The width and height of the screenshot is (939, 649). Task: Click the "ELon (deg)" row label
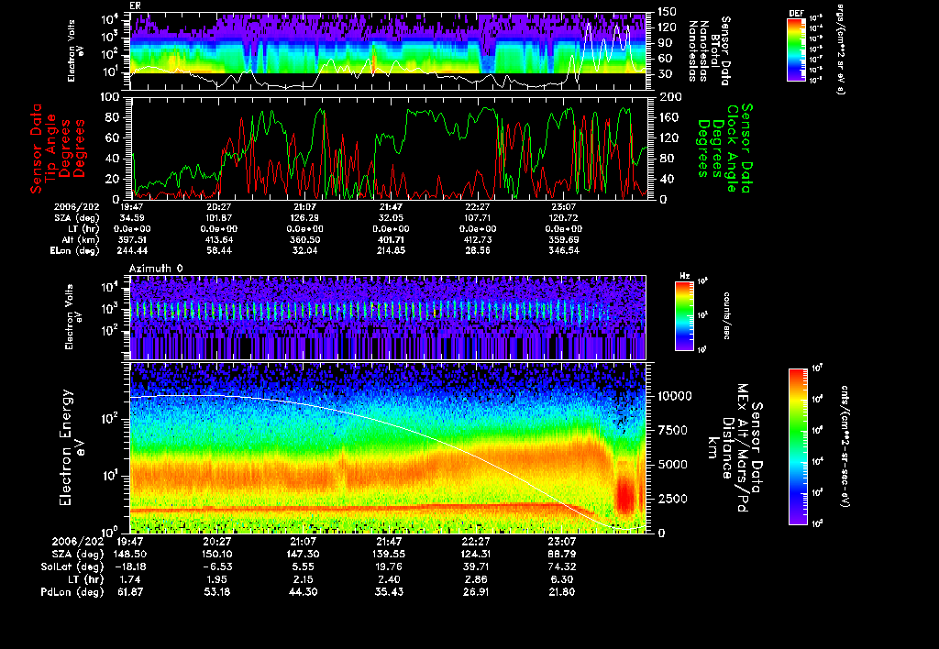coord(75,250)
